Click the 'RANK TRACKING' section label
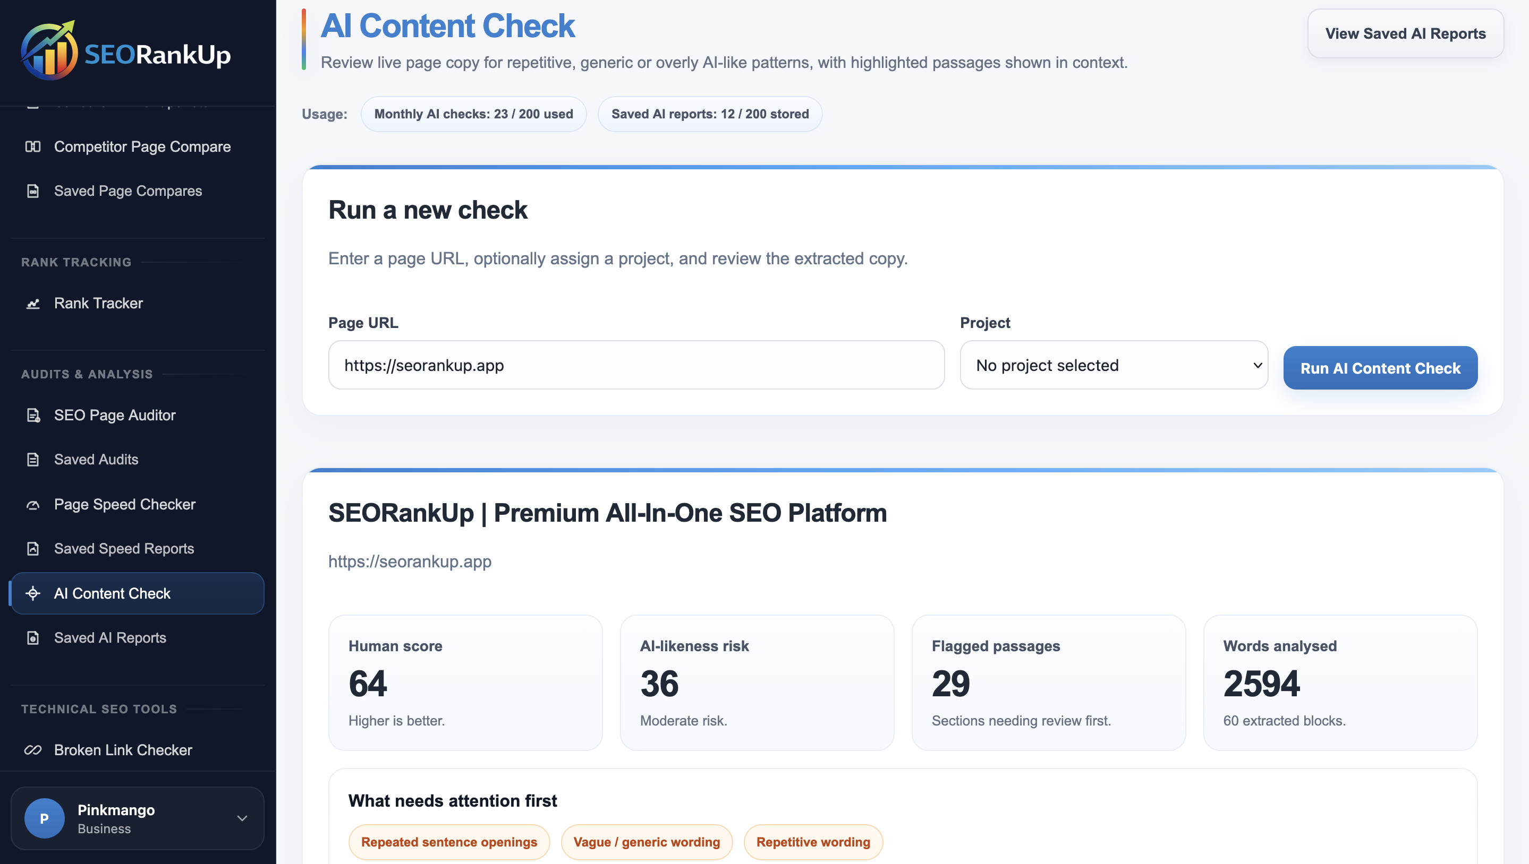The width and height of the screenshot is (1529, 864). click(x=76, y=262)
